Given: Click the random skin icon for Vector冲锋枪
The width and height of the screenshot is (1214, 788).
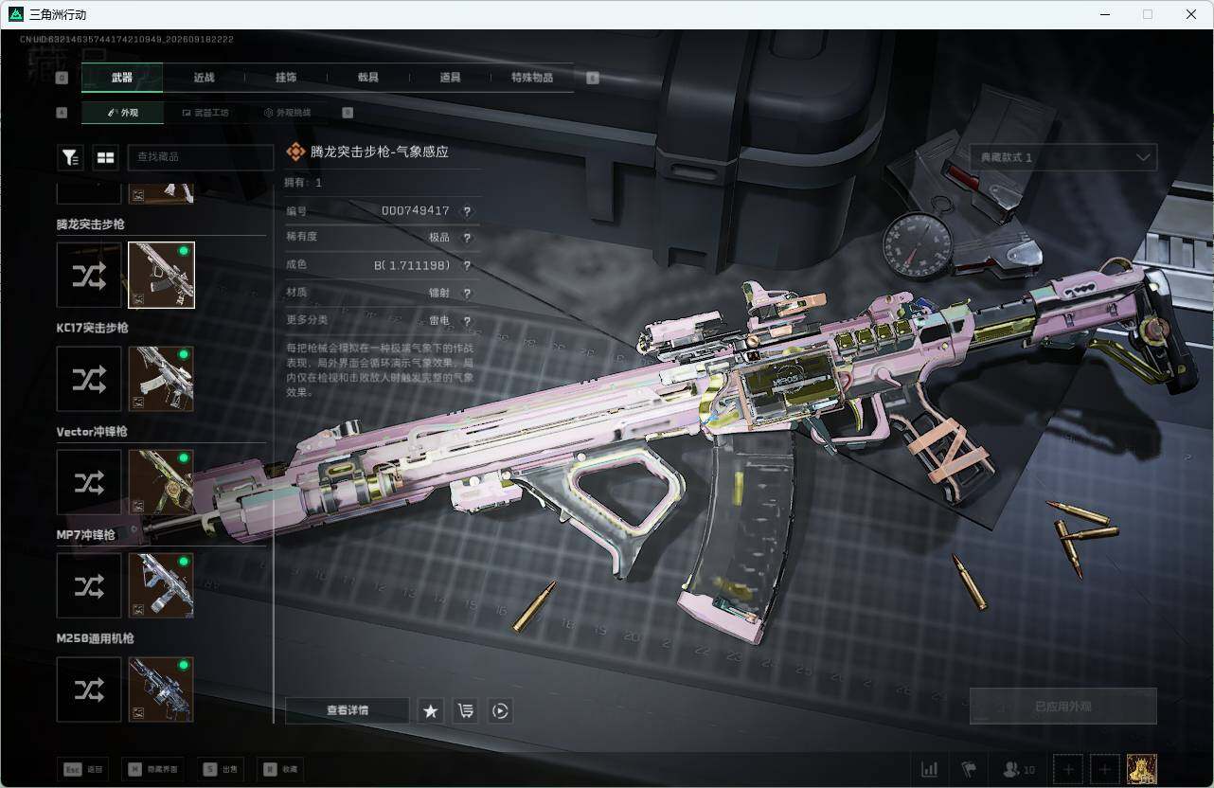Looking at the screenshot, I should pos(89,482).
